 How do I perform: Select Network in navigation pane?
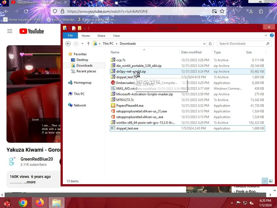pos(80,105)
